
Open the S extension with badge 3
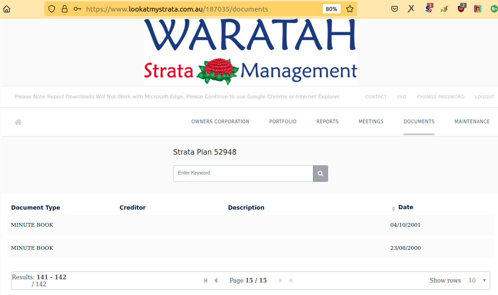click(428, 8)
